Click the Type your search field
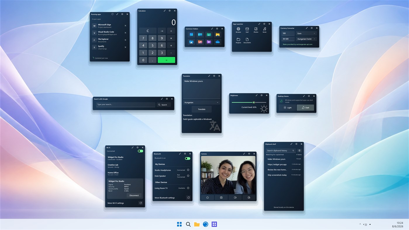409x230 pixels. pyautogui.click(x=126, y=105)
